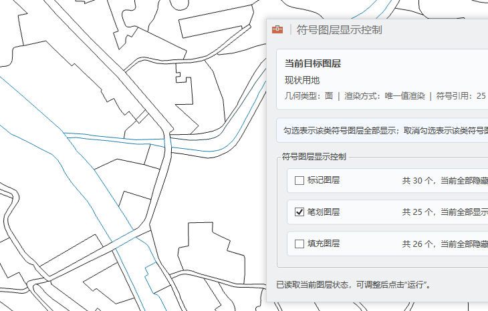Click the 渲染方式 唯一值渲染 text
The width and height of the screenshot is (488, 311).
tap(384, 96)
